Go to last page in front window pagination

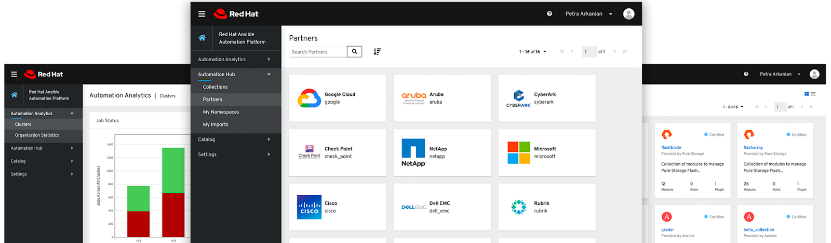[x=625, y=51]
